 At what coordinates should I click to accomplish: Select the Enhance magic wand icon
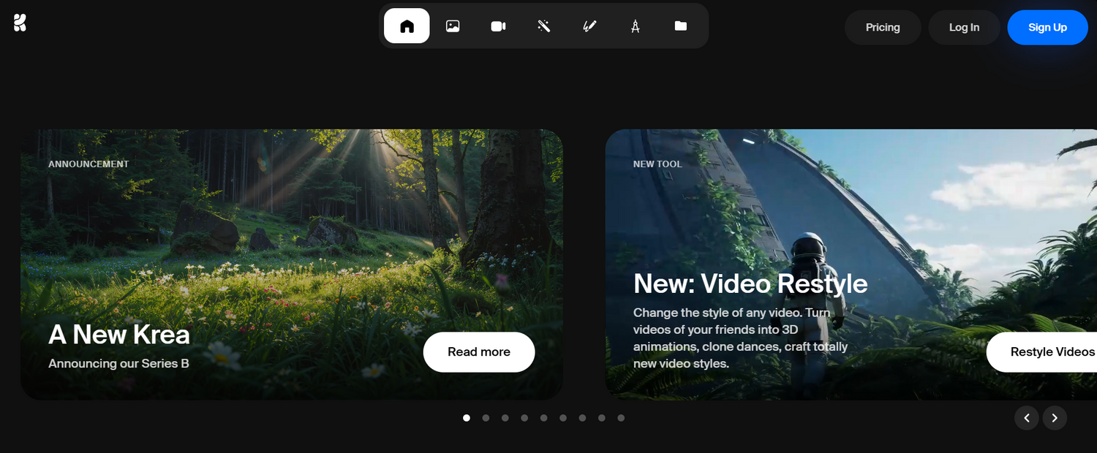pos(543,26)
